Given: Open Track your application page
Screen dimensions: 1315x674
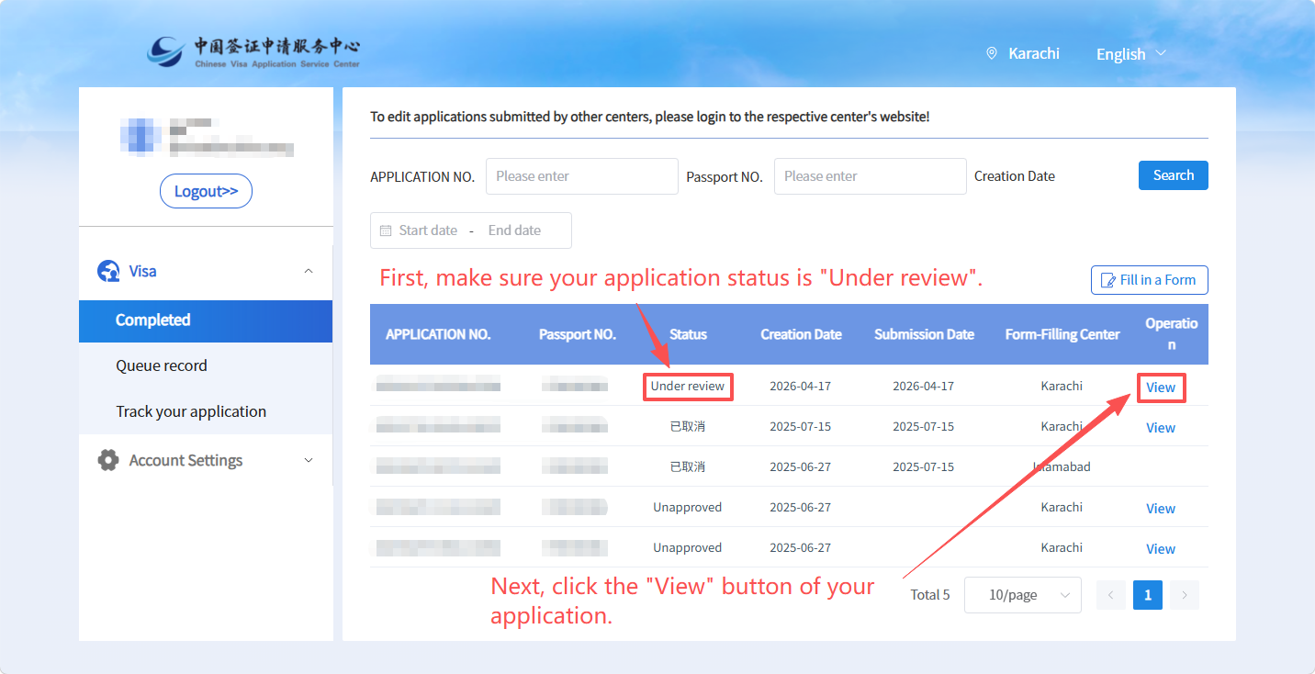Looking at the screenshot, I should coord(191,411).
